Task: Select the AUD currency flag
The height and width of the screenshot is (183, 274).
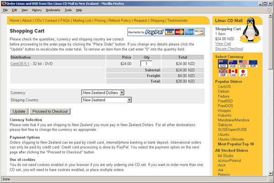Action: point(233,64)
